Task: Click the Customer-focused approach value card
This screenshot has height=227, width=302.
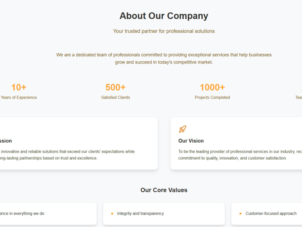Action: click(267, 213)
